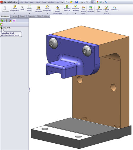This screenshot has width=133, height=150.
Task: Toggle Instant3D
Action: [x=114, y=9]
